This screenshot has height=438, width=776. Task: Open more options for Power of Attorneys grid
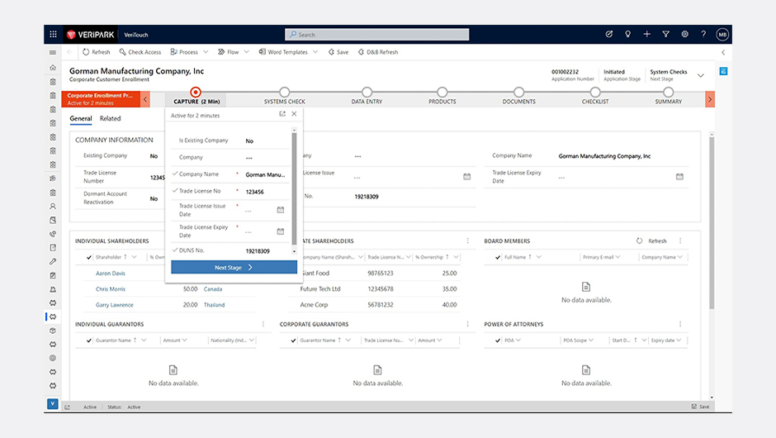680,324
